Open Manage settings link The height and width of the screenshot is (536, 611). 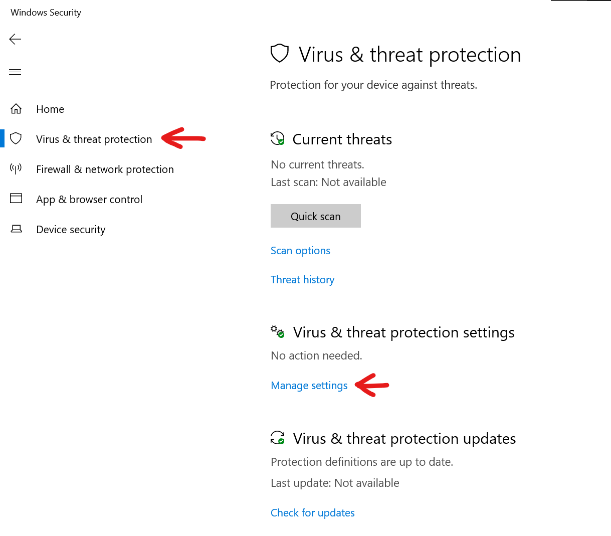point(309,386)
